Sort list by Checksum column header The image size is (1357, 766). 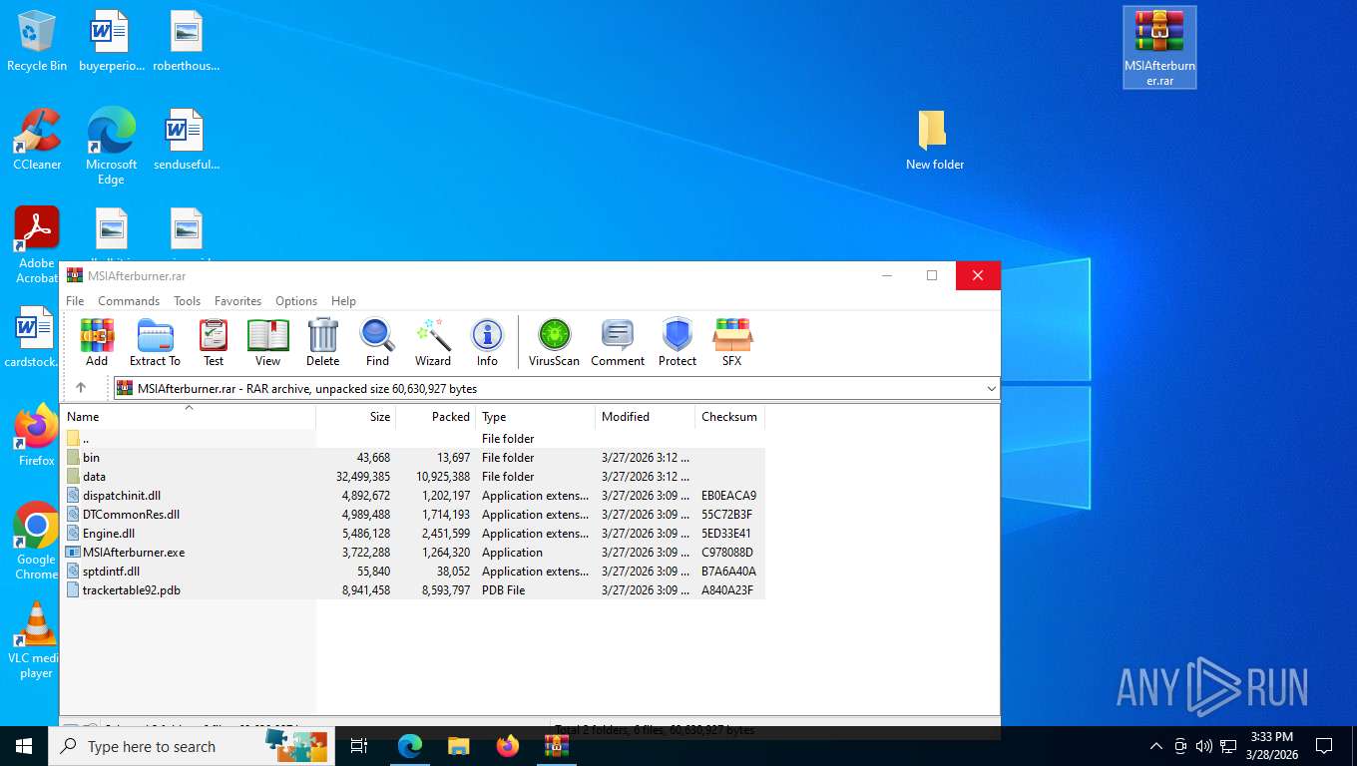729,417
